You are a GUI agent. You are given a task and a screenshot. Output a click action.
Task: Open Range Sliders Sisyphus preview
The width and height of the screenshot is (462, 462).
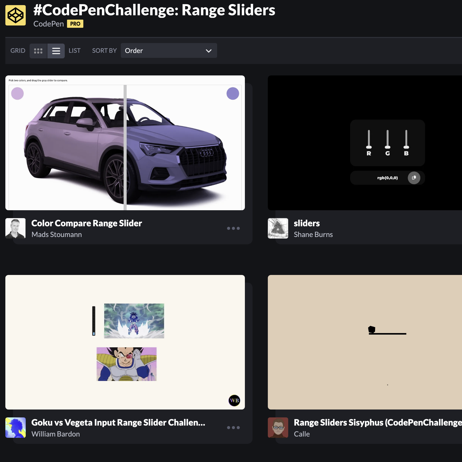coord(365,342)
